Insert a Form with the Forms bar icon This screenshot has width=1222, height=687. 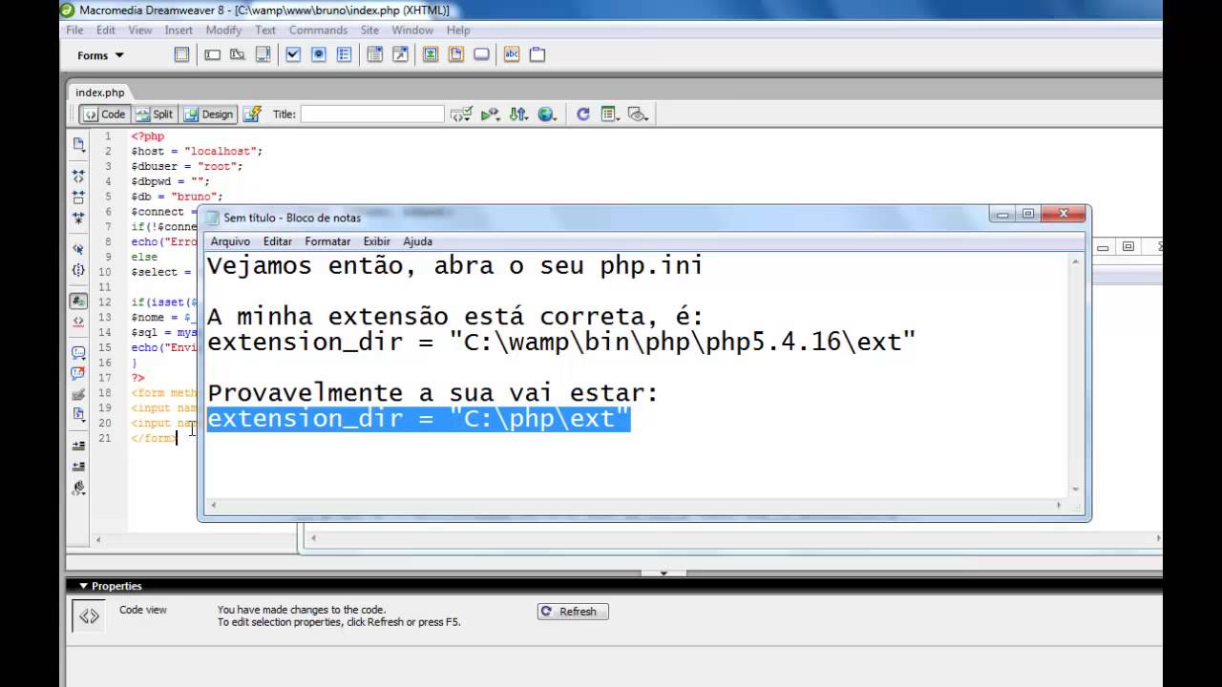pyautogui.click(x=181, y=55)
